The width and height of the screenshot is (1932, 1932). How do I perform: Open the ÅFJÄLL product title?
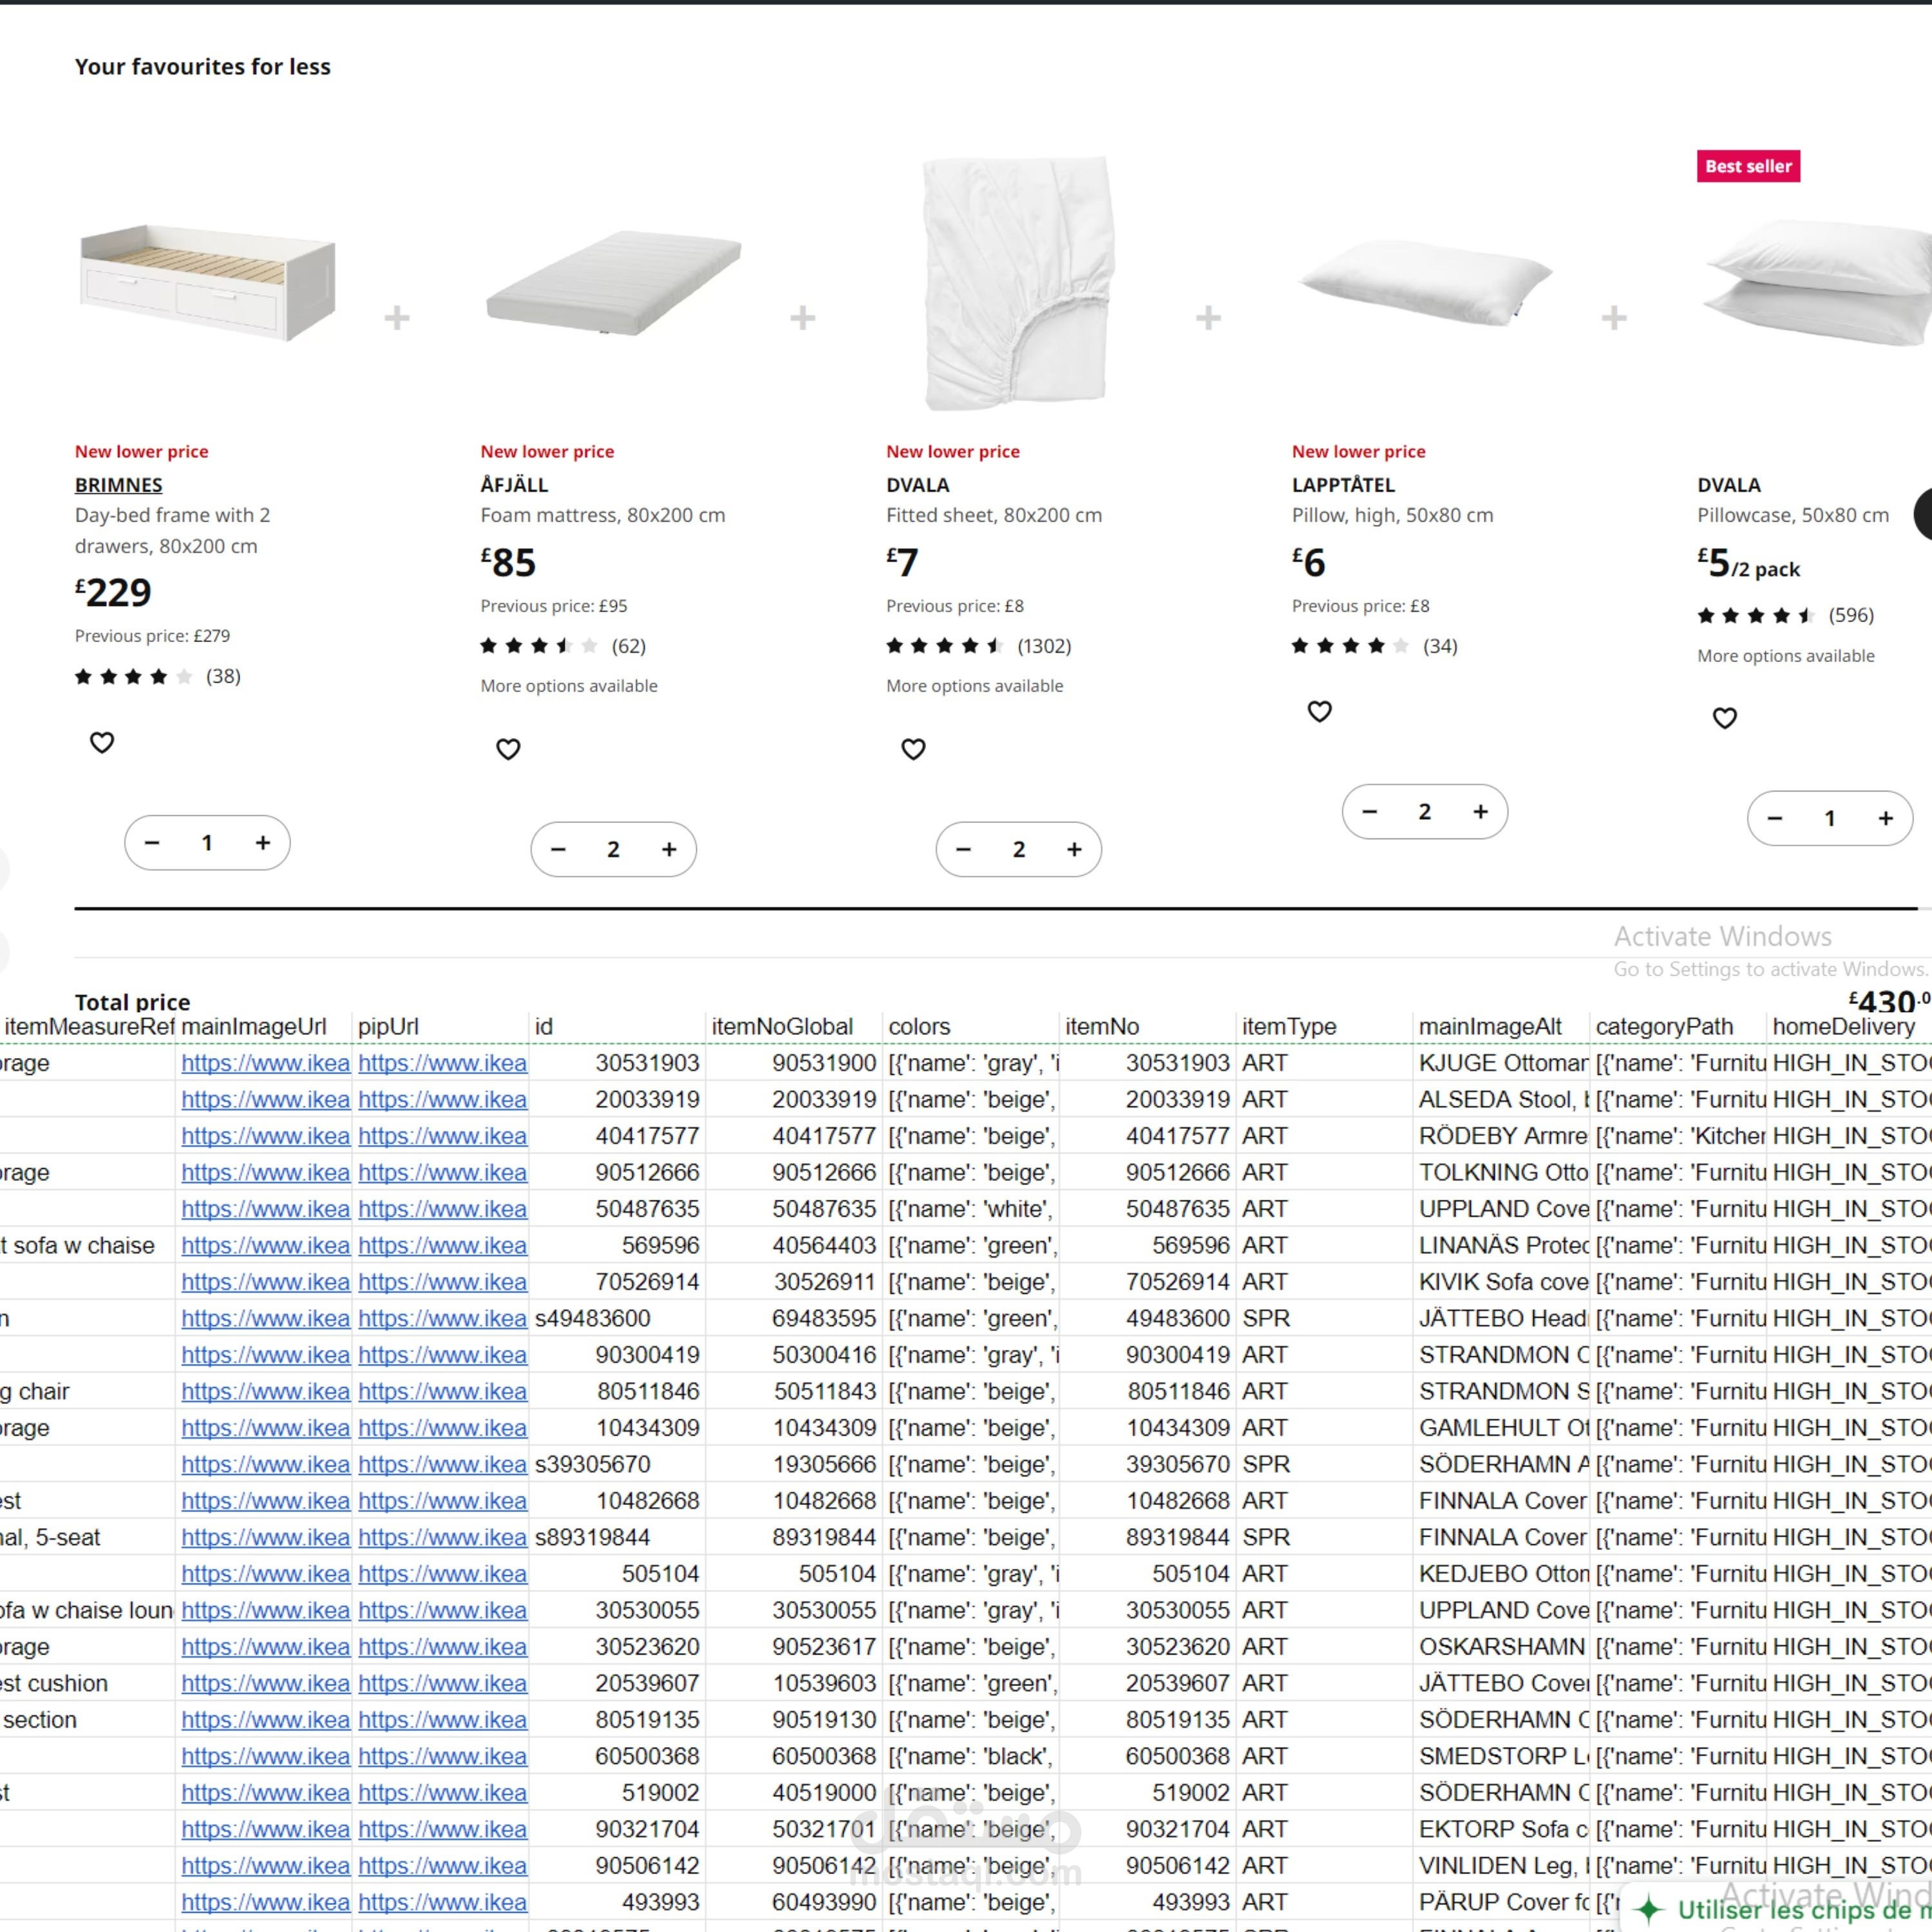pyautogui.click(x=514, y=485)
